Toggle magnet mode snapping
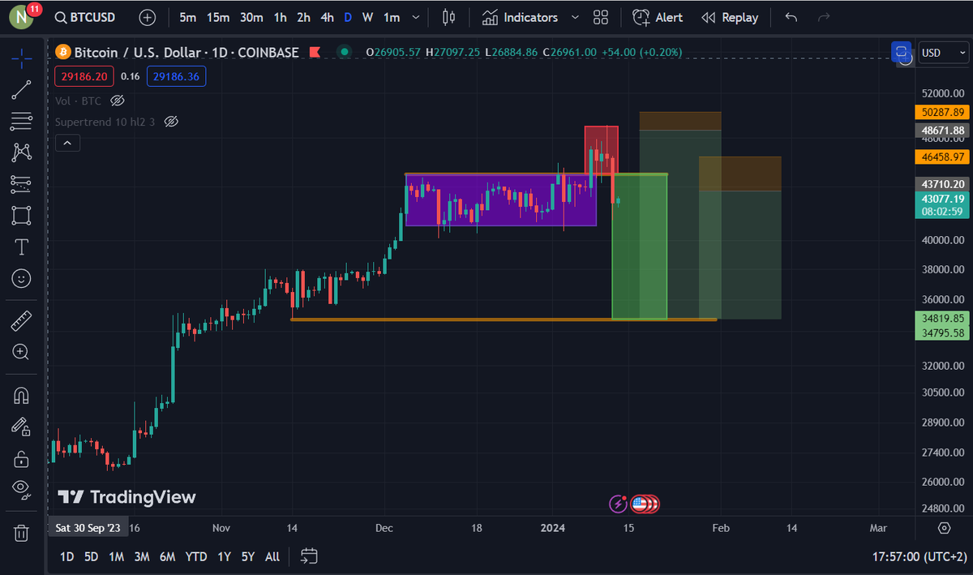 tap(22, 396)
